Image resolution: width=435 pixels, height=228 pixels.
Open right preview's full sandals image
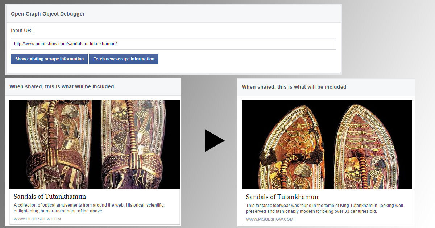coord(327,145)
